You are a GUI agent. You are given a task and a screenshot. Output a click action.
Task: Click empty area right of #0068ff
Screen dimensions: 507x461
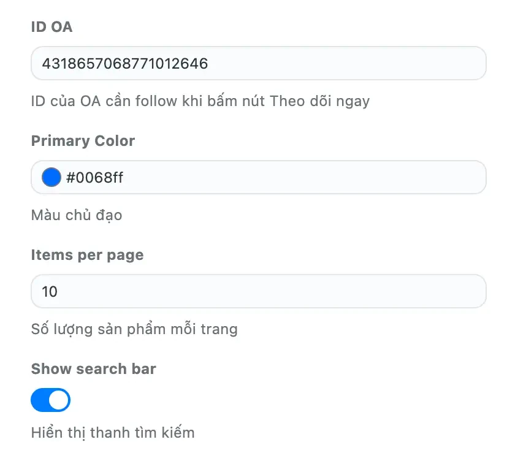click(x=307, y=178)
